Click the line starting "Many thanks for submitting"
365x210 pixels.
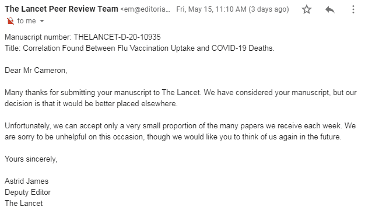[181, 92]
